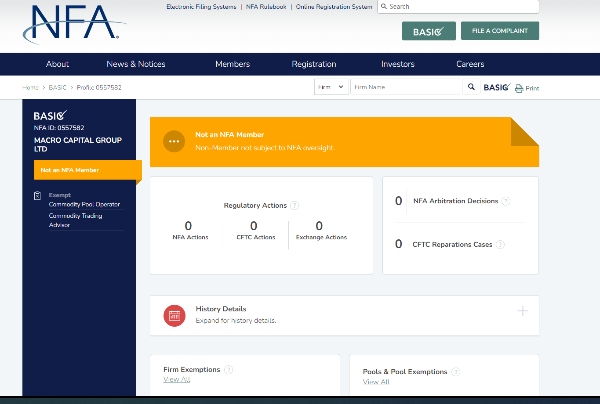Image resolution: width=600 pixels, height=404 pixels.
Task: Click the ellipsis icon in orange banner
Action: 174,141
